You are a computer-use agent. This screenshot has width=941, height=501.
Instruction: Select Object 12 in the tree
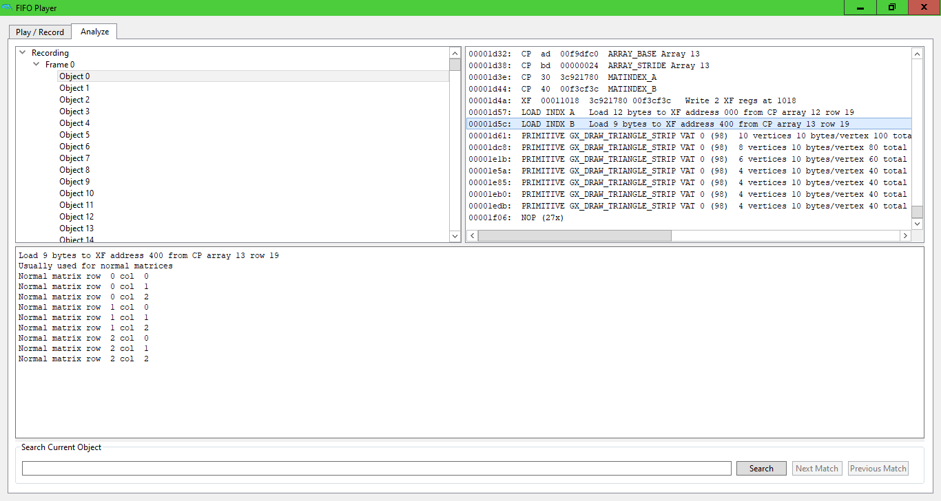tap(76, 217)
